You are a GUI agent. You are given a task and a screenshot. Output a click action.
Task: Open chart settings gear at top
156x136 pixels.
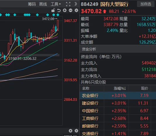[x=76, y=10]
